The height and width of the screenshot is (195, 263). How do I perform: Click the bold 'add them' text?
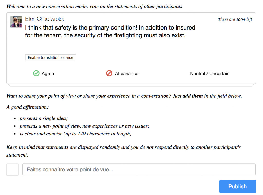click(192, 96)
